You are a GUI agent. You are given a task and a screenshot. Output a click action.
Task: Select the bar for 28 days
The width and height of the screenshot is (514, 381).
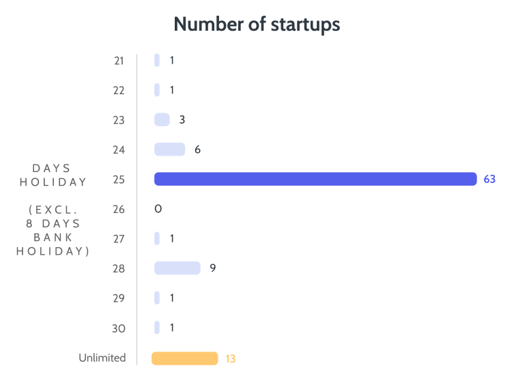point(177,268)
